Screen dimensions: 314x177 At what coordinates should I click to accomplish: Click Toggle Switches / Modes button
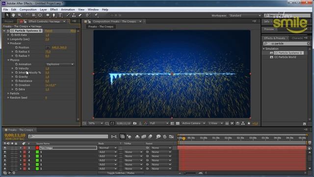[x=121, y=173]
